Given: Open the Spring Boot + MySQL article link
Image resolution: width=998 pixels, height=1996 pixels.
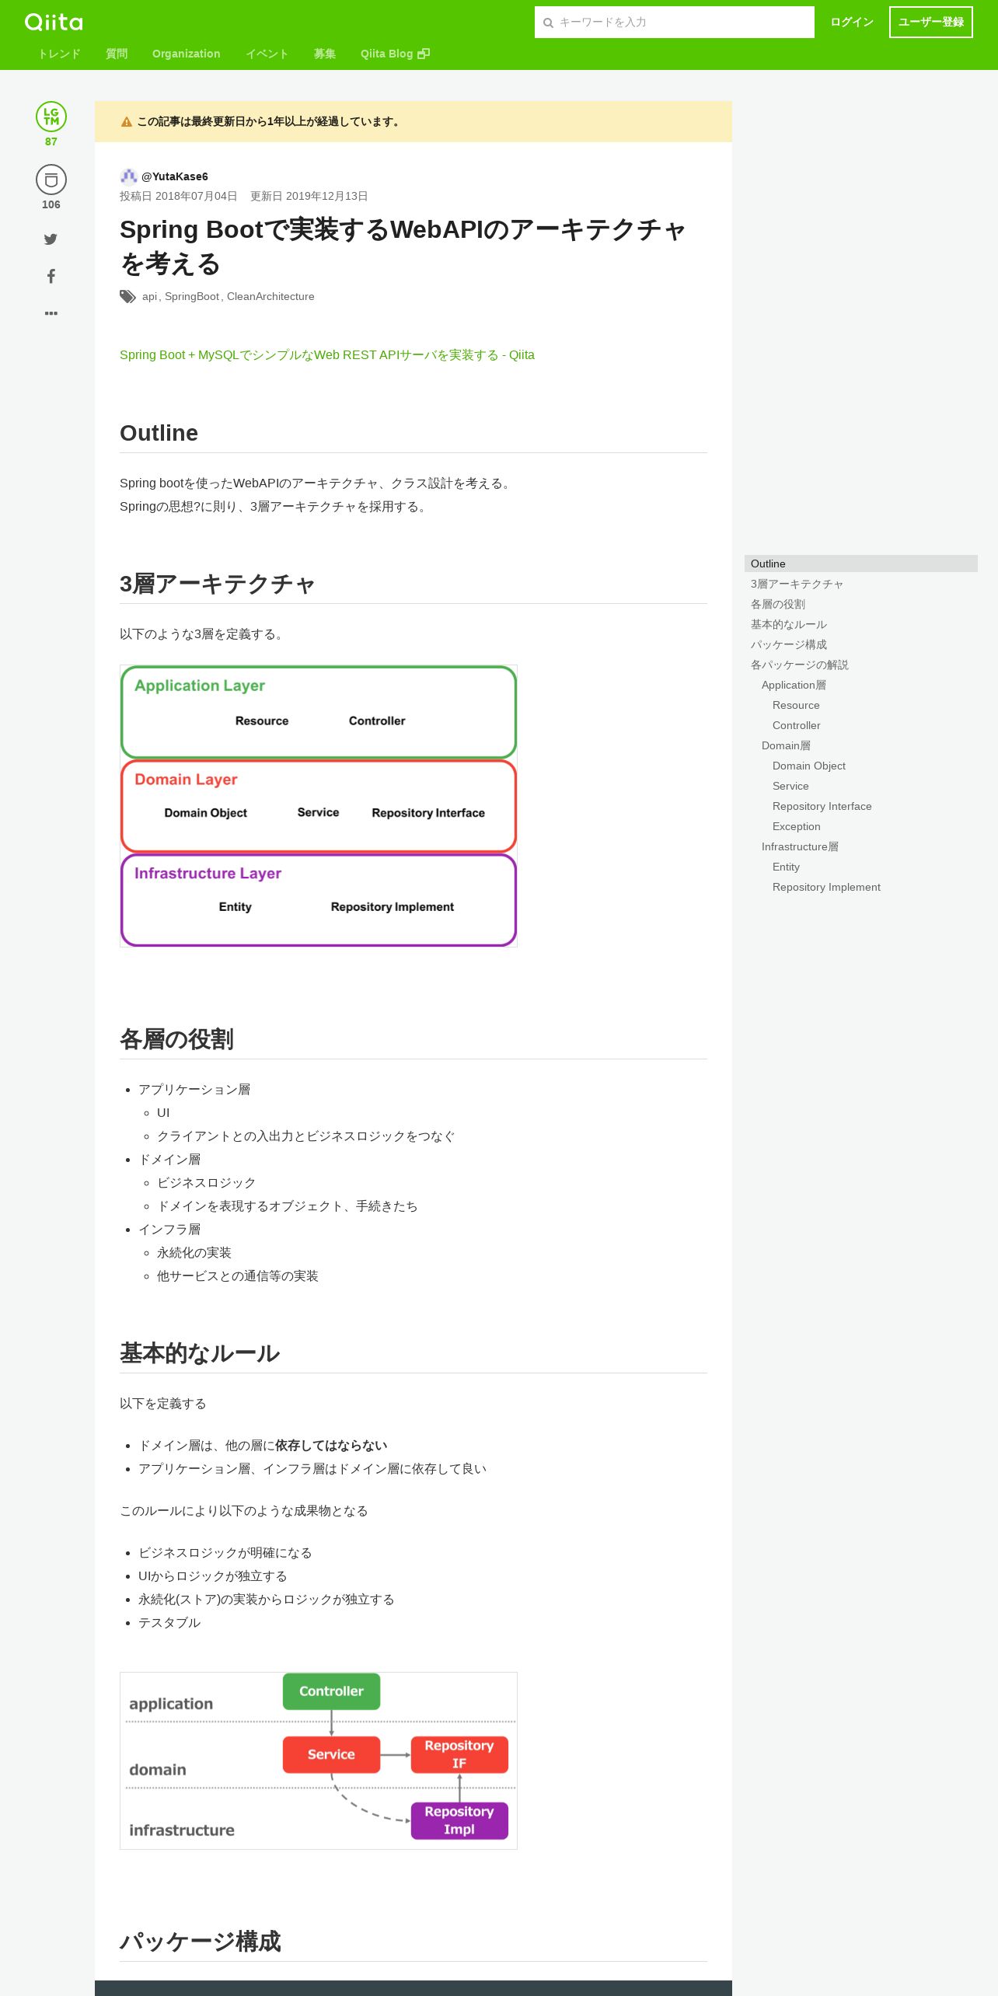Looking at the screenshot, I should pos(327,354).
